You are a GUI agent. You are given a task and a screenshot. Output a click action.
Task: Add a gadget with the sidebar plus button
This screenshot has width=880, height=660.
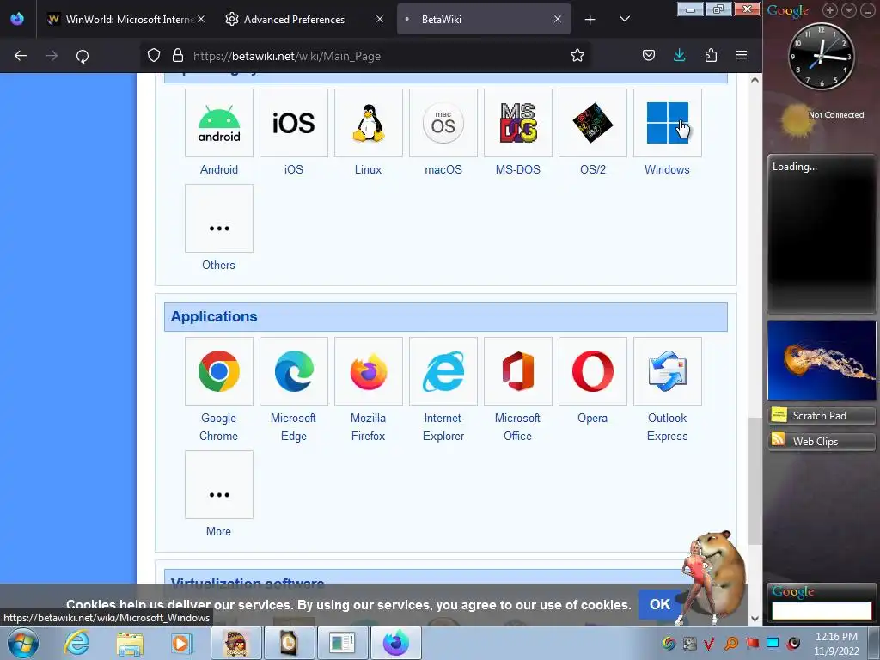point(829,10)
